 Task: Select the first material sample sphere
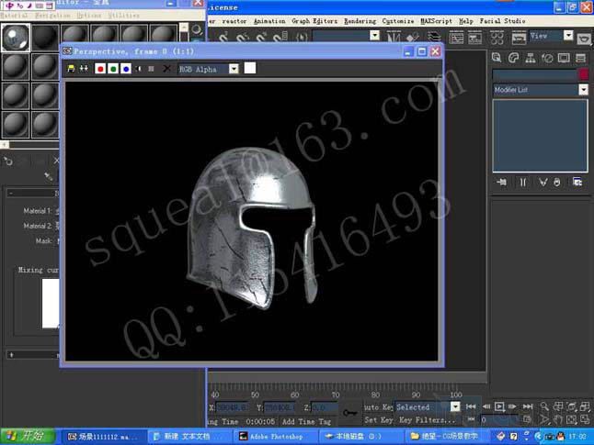[16, 38]
